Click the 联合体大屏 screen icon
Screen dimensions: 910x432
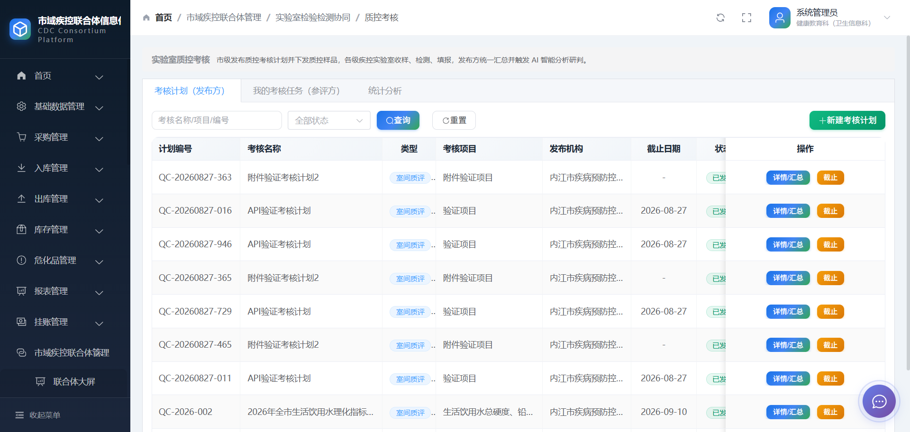click(40, 382)
